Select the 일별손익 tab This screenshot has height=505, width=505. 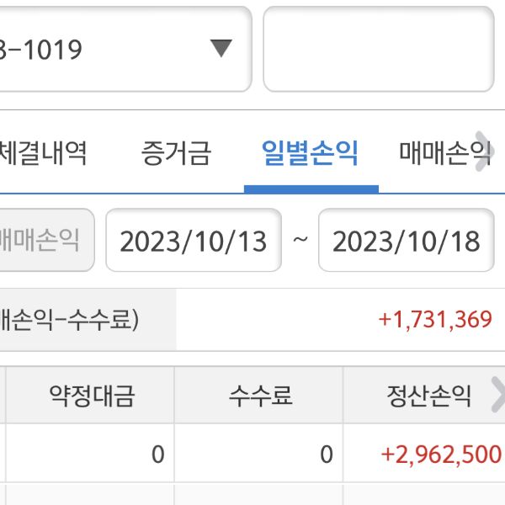pos(311,153)
